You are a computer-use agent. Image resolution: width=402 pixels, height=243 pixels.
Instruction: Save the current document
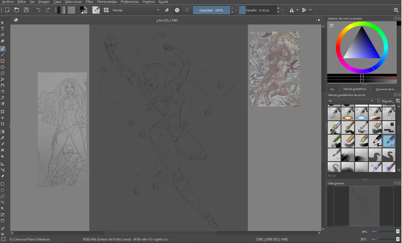pyautogui.click(x=26, y=10)
